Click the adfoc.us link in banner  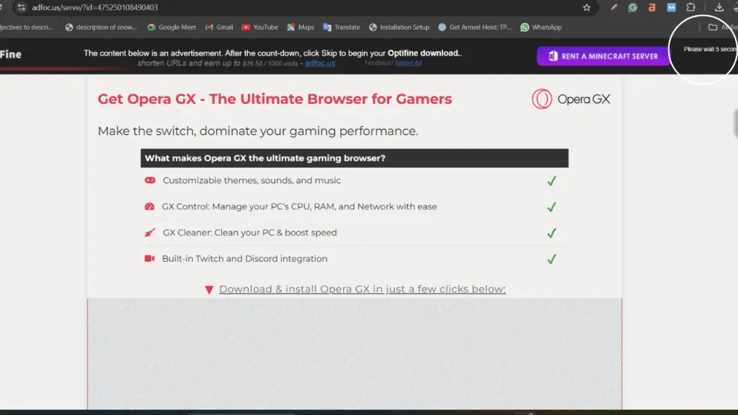point(320,63)
